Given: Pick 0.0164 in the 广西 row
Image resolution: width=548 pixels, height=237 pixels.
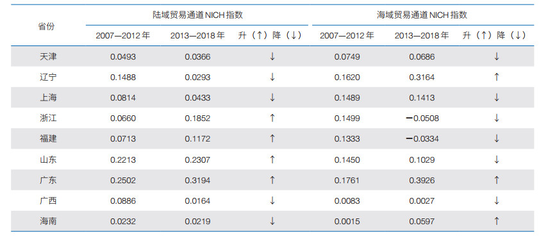Looking at the screenshot, I should [x=198, y=201].
